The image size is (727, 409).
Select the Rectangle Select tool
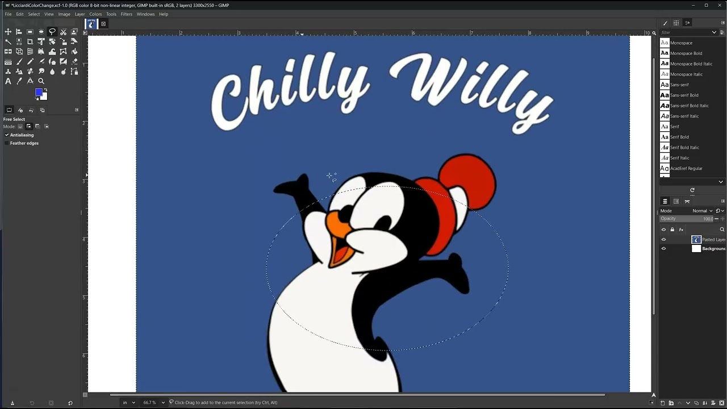30,32
